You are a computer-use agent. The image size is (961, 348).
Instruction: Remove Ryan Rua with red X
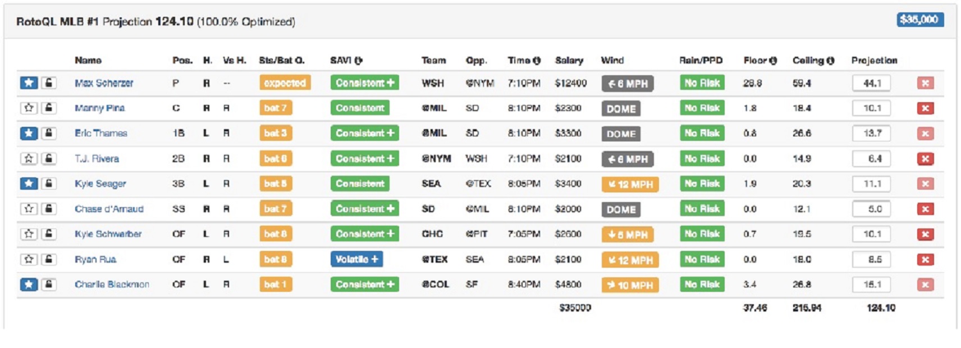click(925, 260)
